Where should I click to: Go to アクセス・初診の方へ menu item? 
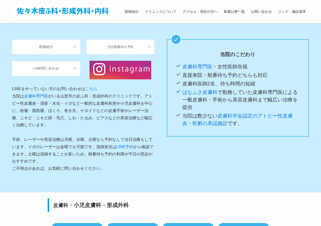tap(200, 12)
